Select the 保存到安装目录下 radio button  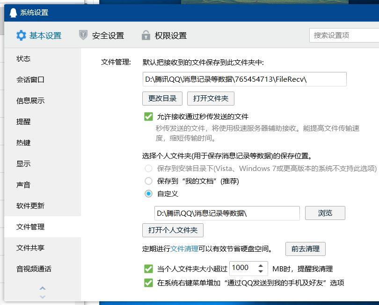[148, 168]
